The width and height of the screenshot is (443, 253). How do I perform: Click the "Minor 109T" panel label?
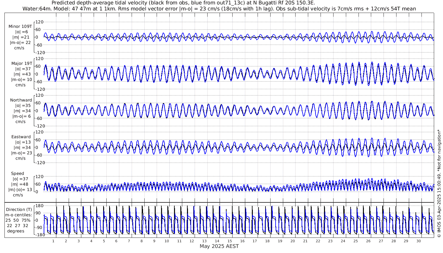point(20,26)
